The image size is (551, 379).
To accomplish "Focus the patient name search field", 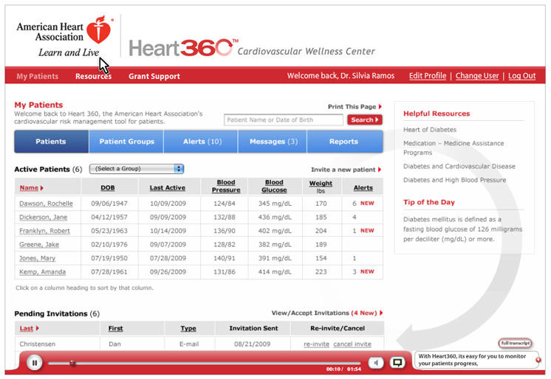I will click(283, 119).
